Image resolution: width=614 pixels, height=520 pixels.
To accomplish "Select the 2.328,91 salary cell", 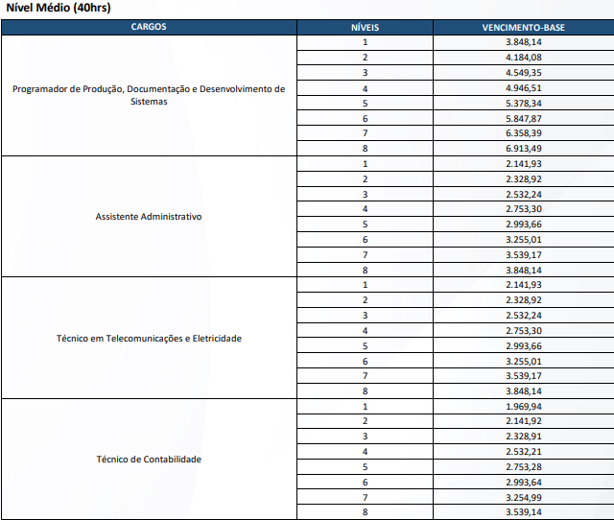I will coord(524,437).
